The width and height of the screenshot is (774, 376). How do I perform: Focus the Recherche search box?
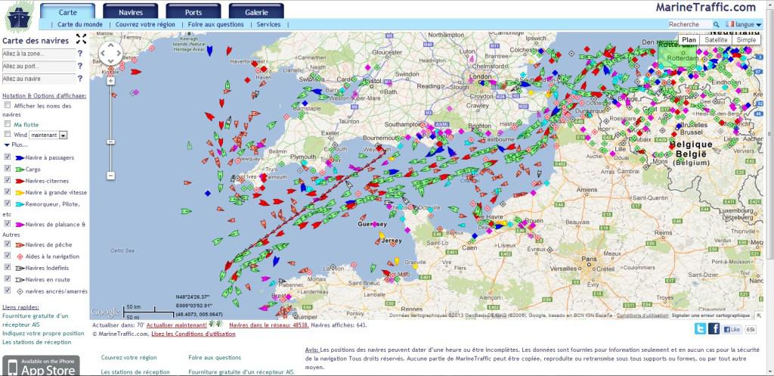click(690, 24)
